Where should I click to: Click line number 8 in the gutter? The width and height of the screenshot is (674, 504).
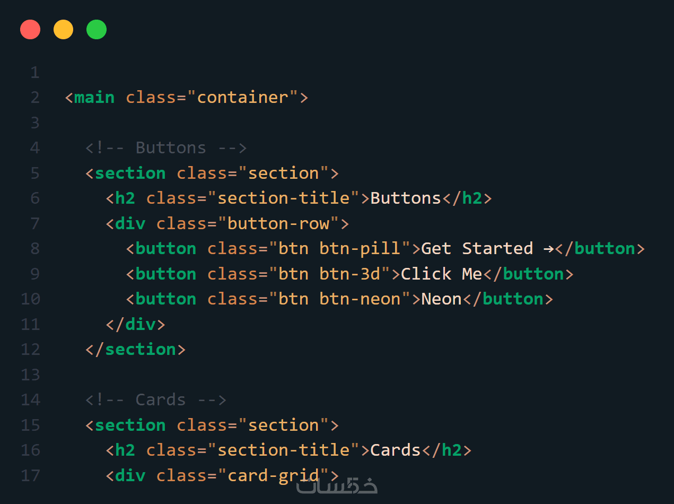pos(35,249)
